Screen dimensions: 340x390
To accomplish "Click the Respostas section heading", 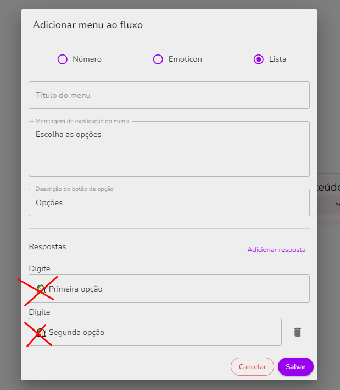I will 47,247.
